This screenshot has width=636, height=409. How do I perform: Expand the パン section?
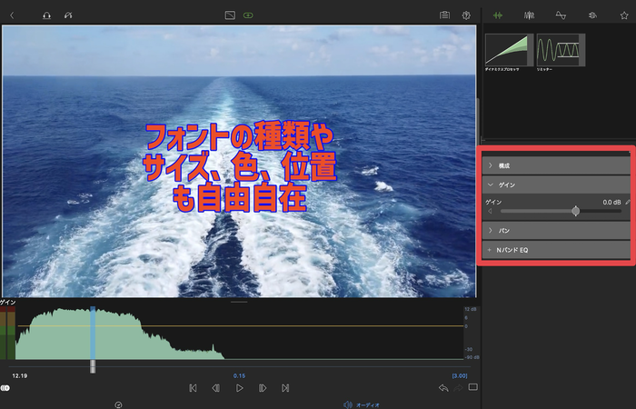click(492, 231)
